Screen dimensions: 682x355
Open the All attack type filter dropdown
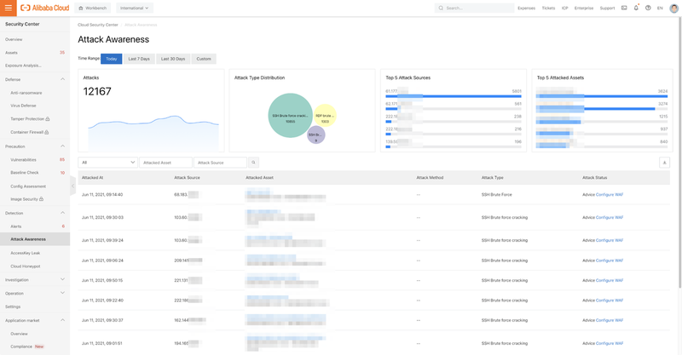pos(108,163)
